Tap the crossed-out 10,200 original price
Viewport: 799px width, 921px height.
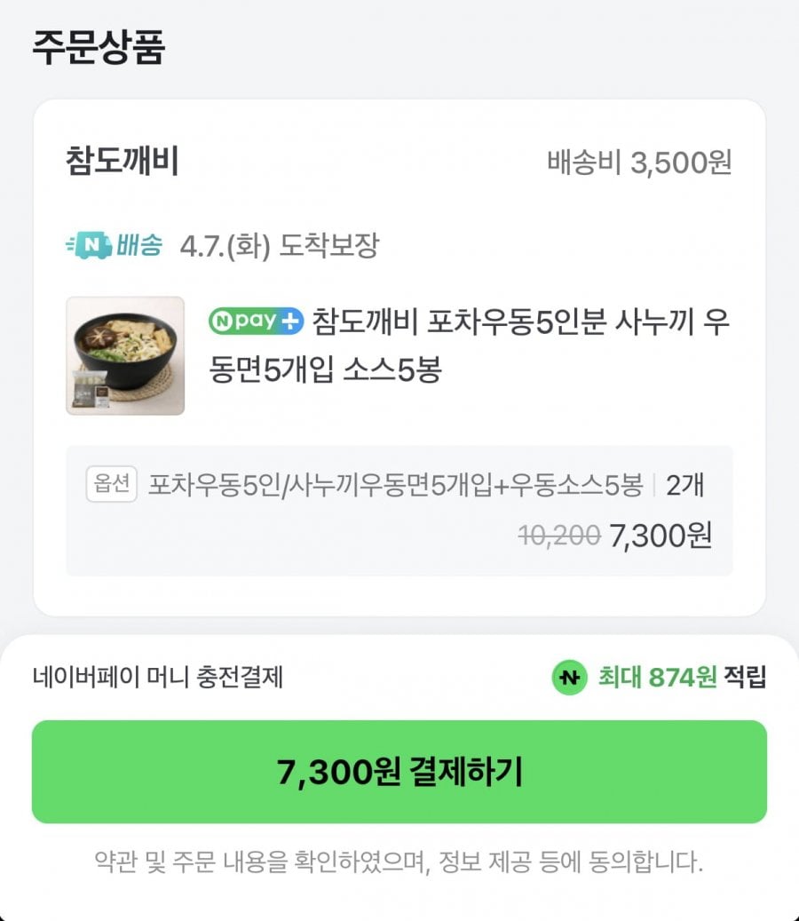tap(558, 536)
